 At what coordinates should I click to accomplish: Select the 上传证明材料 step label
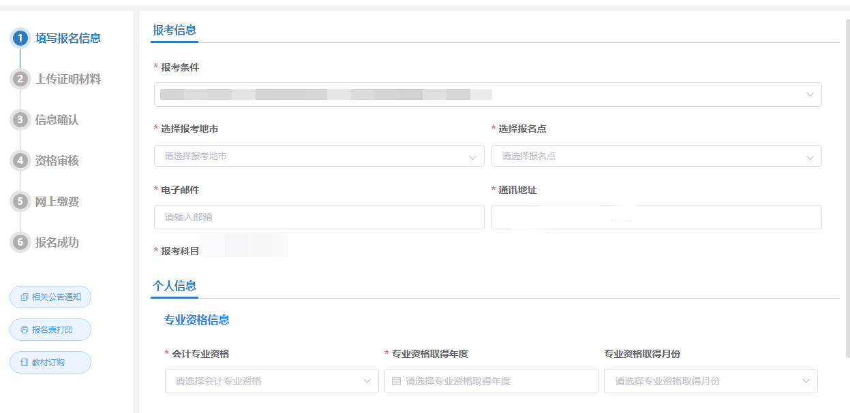point(68,79)
